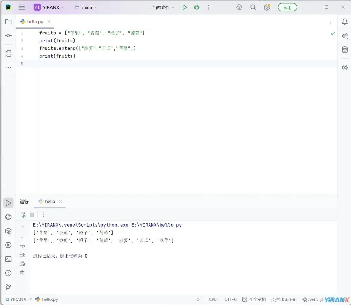Open the Project folder tool window
This screenshot has height=305, width=351.
tap(8, 22)
